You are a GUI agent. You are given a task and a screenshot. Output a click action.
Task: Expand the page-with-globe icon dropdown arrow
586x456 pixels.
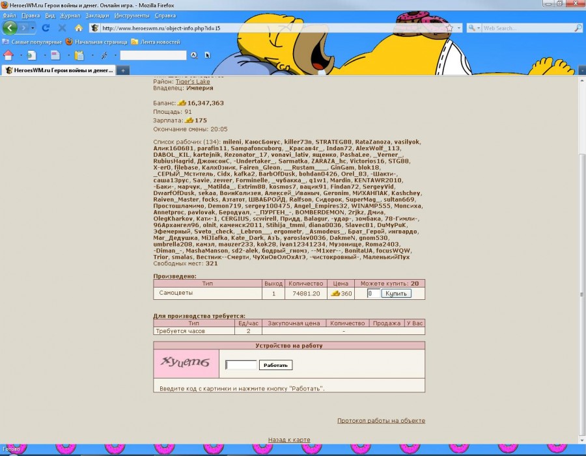45,55
